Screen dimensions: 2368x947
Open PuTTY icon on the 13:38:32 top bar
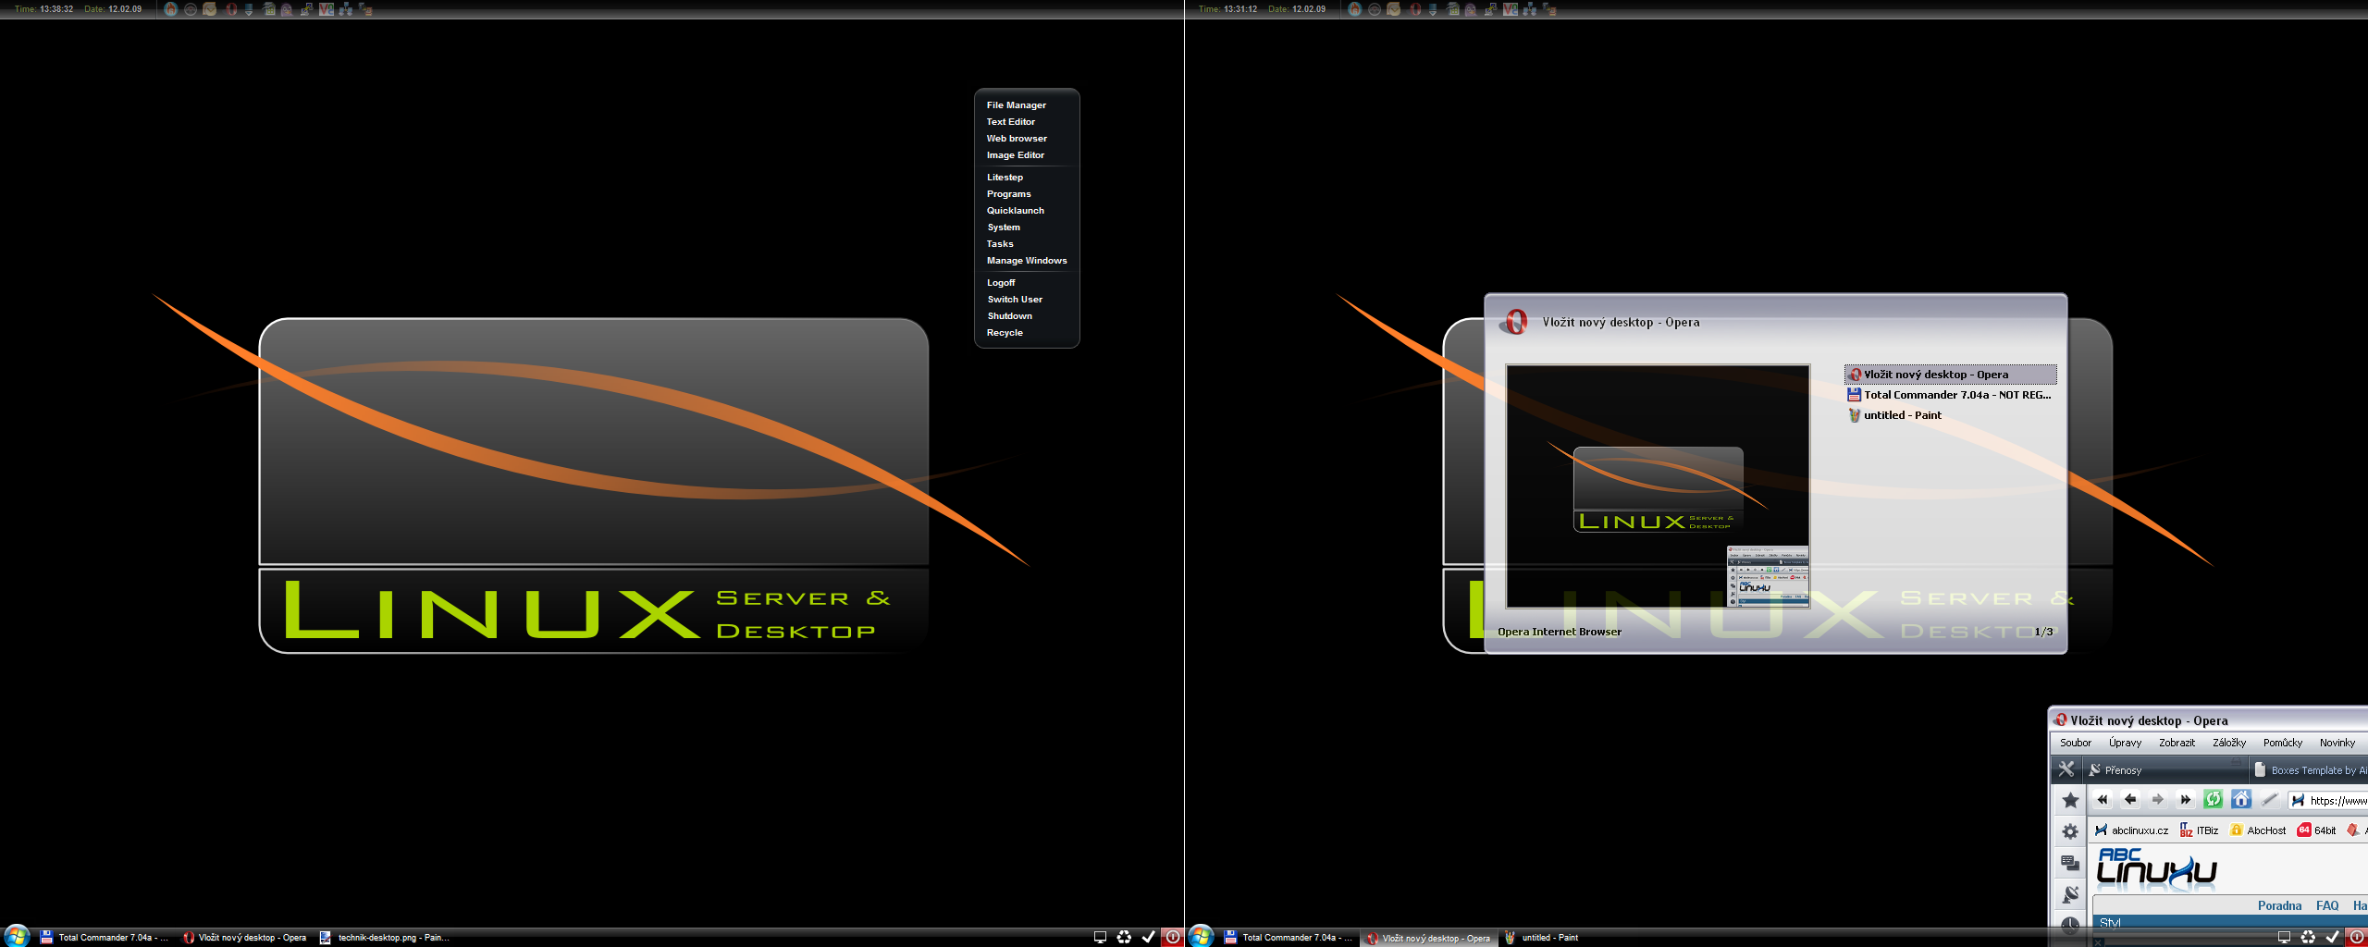[306, 9]
